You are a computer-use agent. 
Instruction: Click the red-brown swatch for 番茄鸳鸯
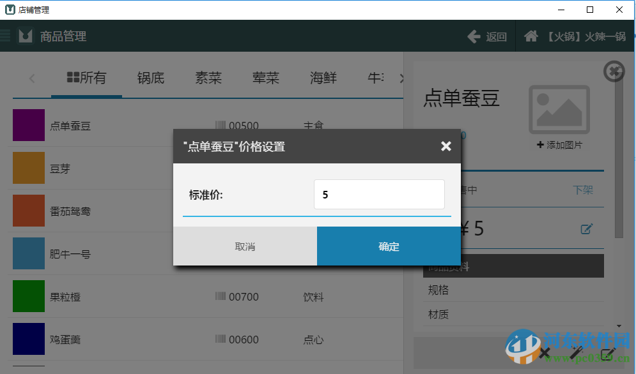click(x=29, y=211)
